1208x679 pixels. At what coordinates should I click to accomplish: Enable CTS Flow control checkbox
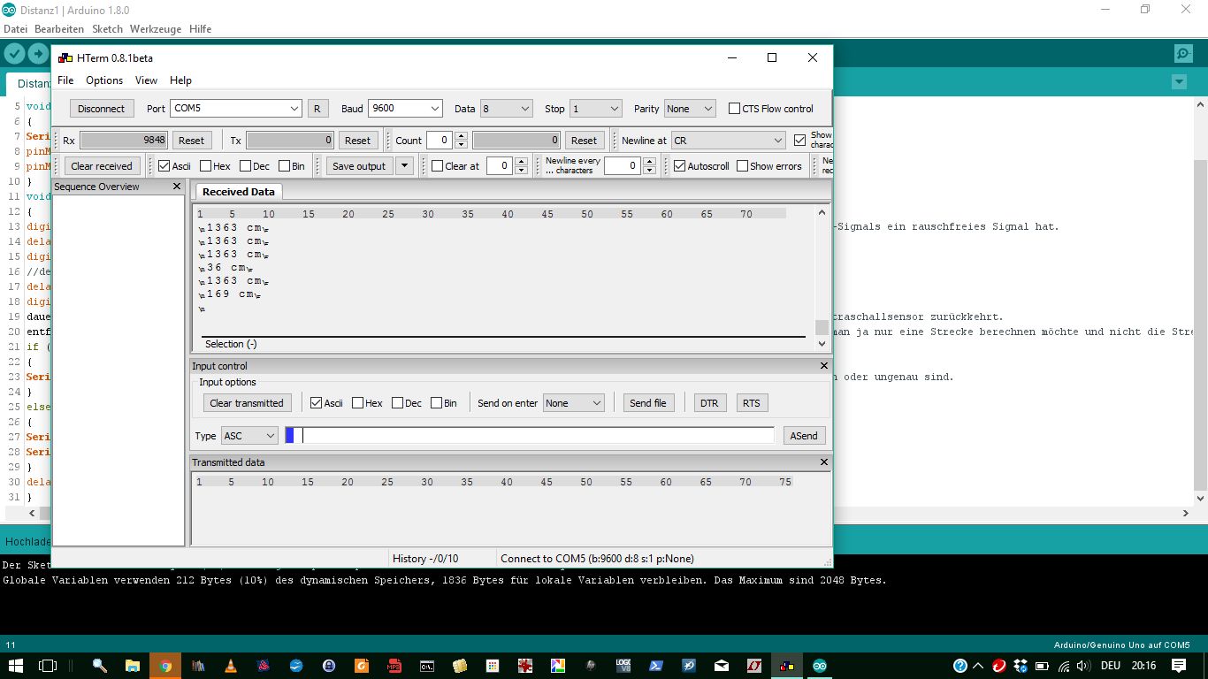pyautogui.click(x=734, y=109)
